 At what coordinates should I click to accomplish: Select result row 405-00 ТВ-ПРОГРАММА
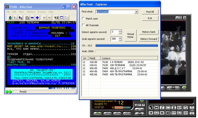click(120, 75)
